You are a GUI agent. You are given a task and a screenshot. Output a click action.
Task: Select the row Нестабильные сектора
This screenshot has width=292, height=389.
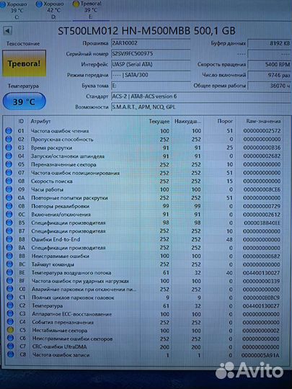tap(144, 331)
